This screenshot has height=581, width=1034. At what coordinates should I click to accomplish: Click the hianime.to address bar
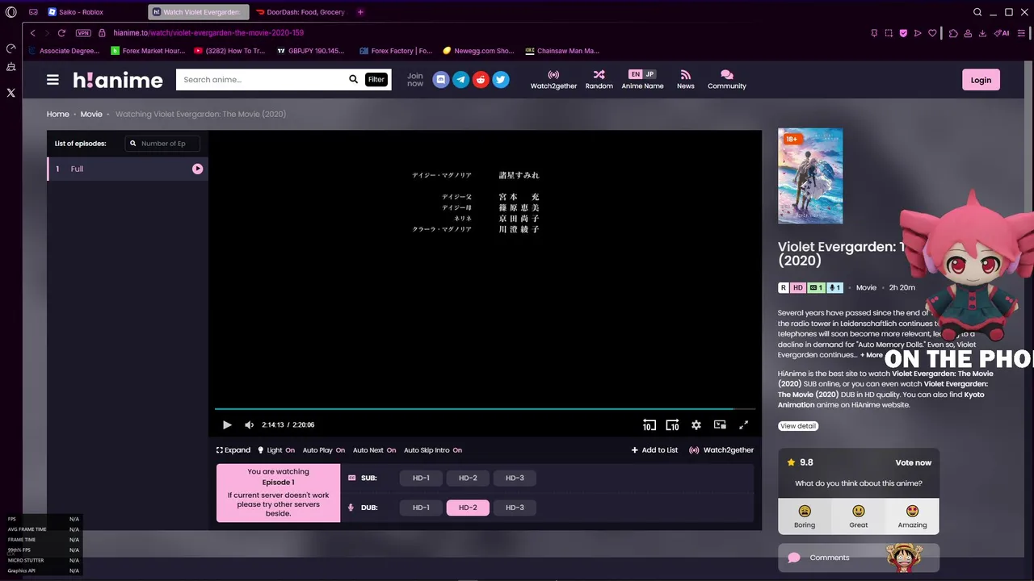point(208,33)
